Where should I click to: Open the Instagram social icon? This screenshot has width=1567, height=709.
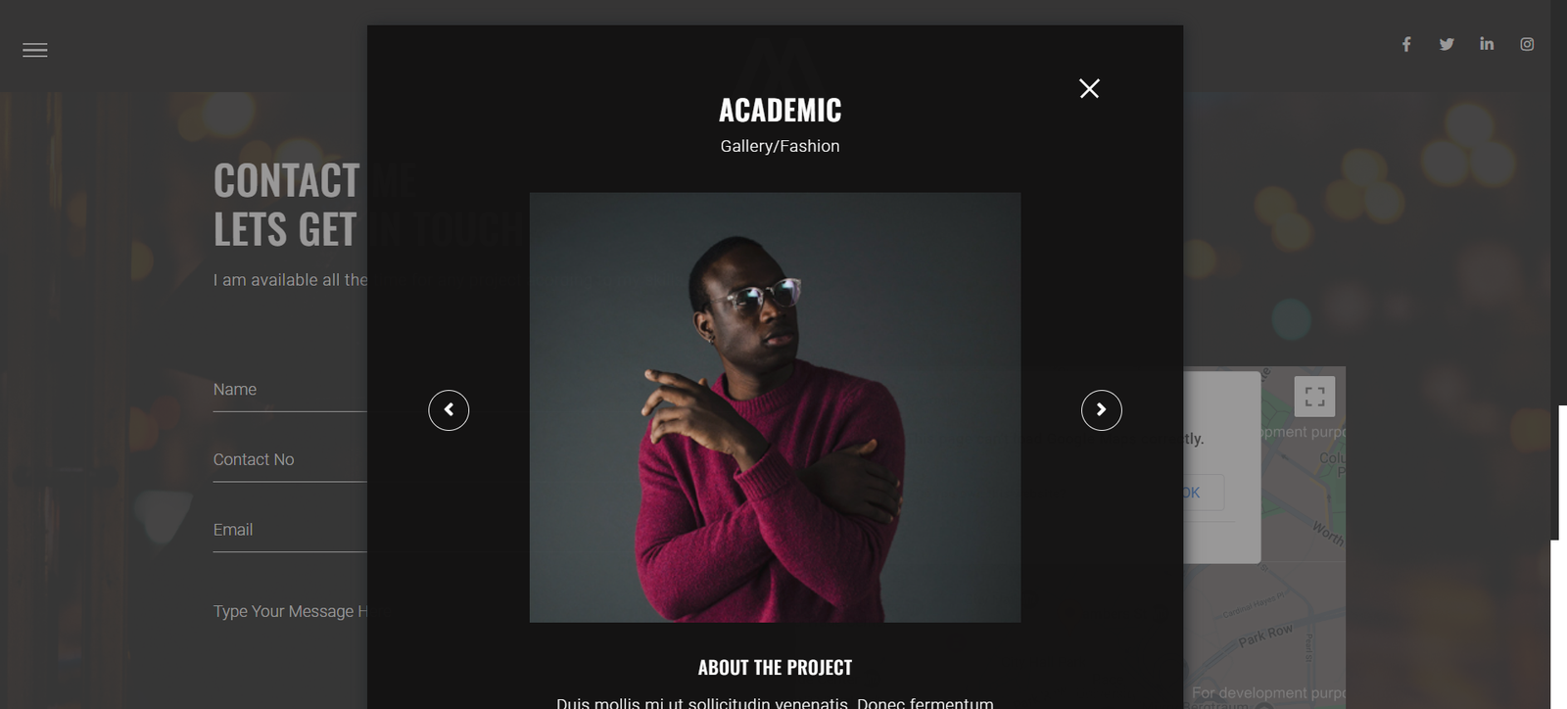pos(1527,44)
